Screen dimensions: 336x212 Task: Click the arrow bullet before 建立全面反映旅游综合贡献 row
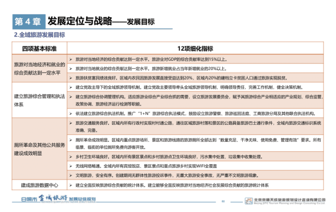[x=71, y=185]
